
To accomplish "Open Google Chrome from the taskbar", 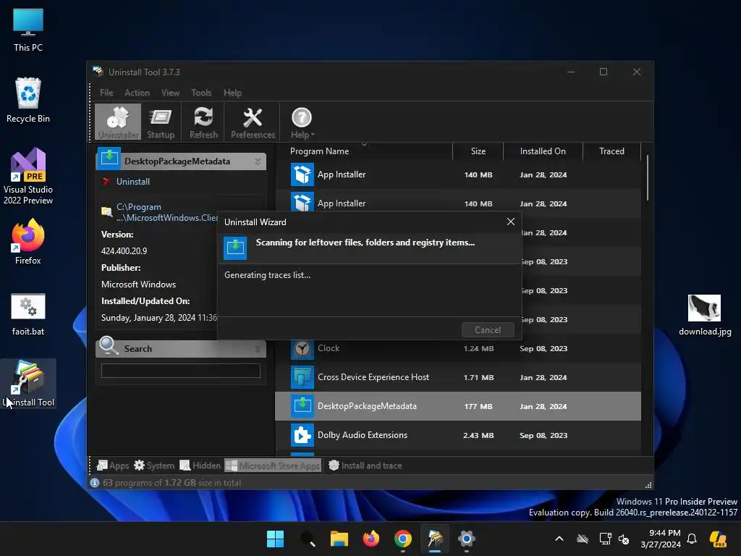I will coord(402,539).
